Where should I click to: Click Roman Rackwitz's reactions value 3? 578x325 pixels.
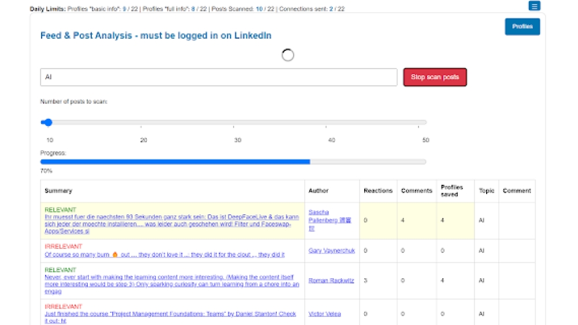[x=365, y=281]
